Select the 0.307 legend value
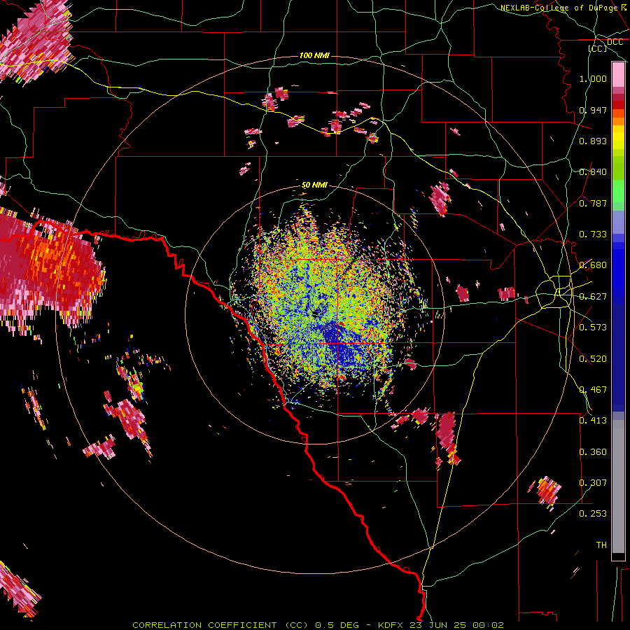 (593, 483)
